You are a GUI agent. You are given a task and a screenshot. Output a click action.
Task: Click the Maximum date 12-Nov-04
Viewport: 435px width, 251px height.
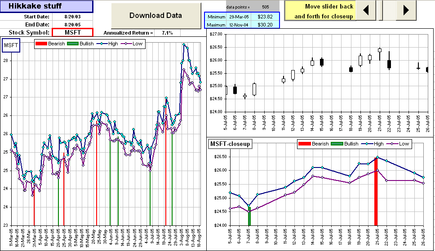(x=239, y=25)
